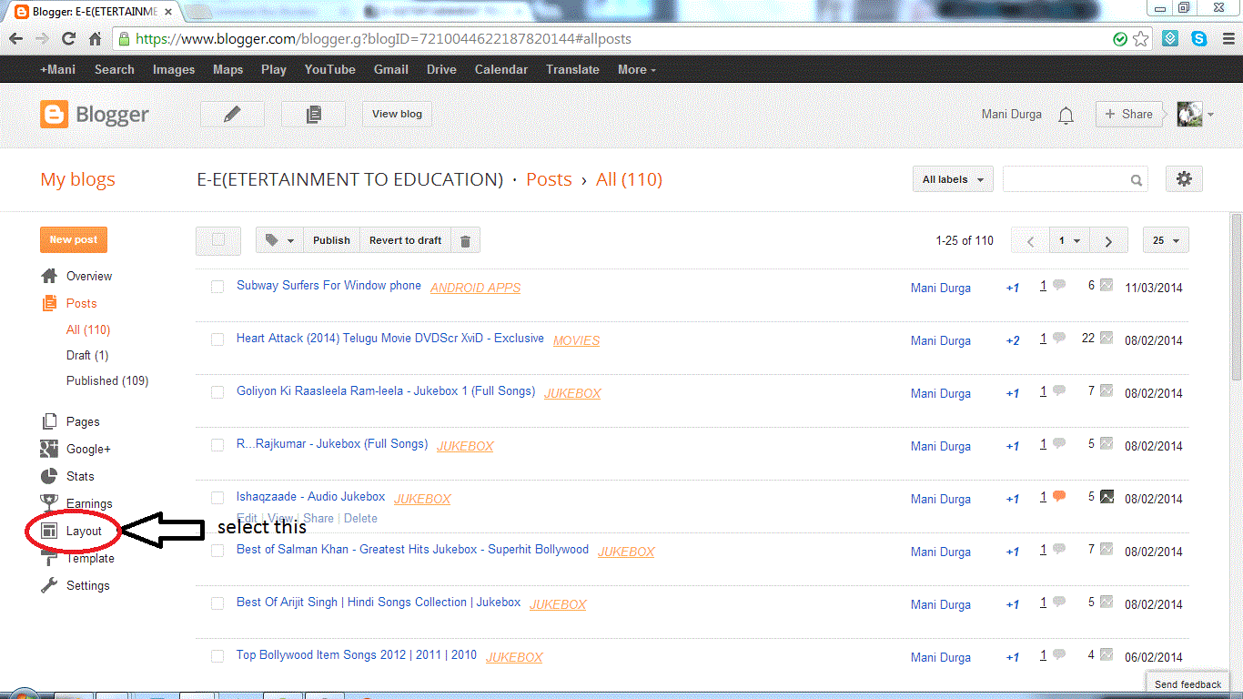Click the pencil create-post icon
This screenshot has height=699, width=1243.
tap(232, 114)
